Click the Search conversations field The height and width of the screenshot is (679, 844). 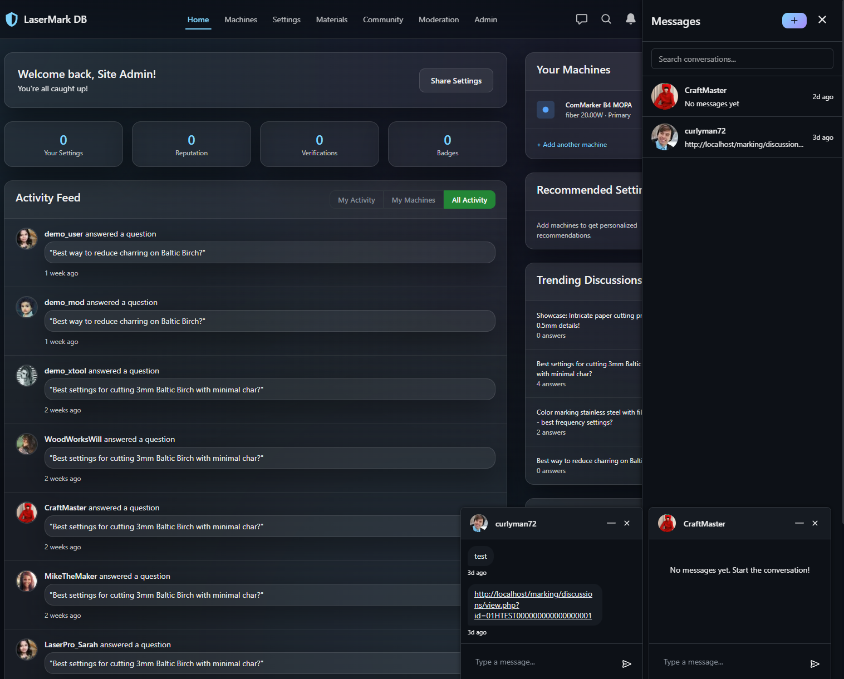point(742,58)
